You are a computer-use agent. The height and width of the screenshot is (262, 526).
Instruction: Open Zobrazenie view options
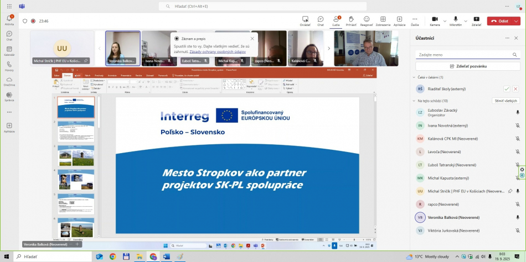(x=383, y=20)
